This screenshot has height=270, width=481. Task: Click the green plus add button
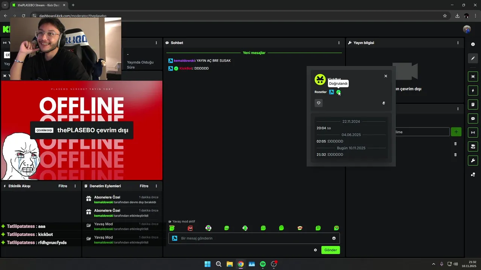click(x=456, y=132)
